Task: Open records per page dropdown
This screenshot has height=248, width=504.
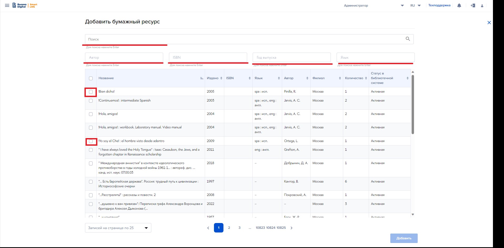Action: click(118, 228)
